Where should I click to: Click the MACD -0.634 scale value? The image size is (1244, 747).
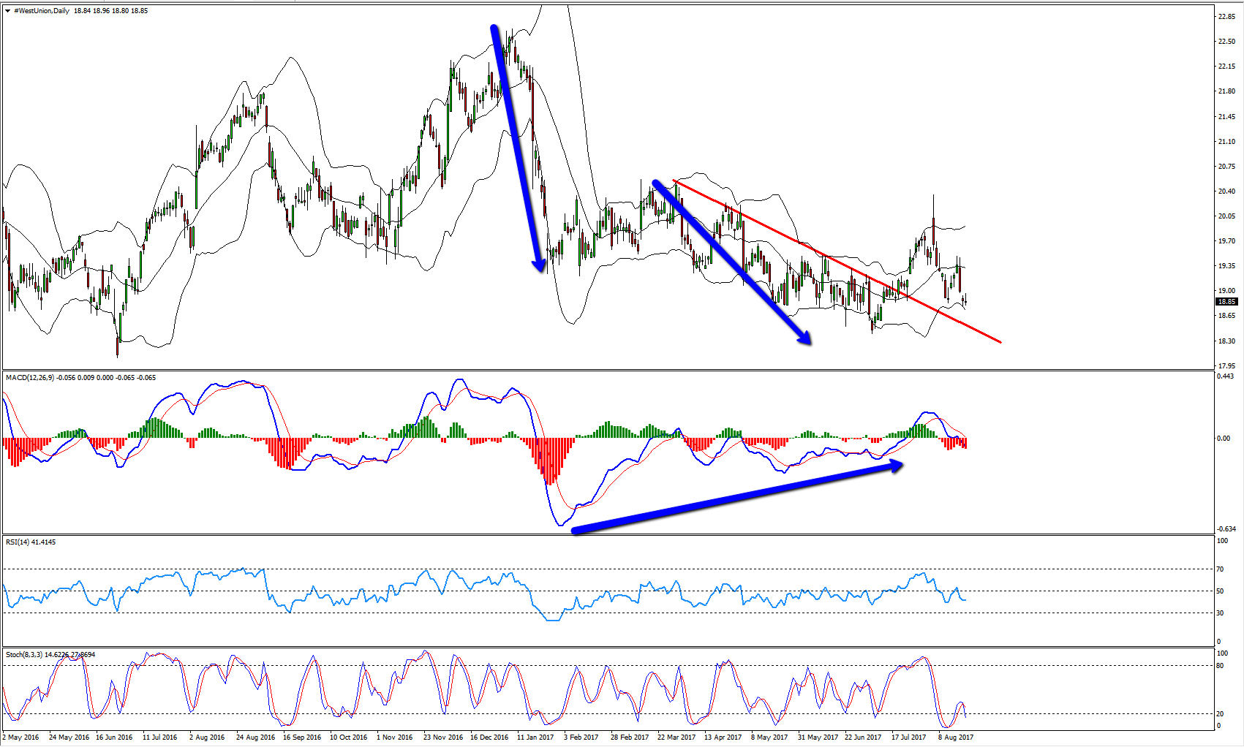(x=1226, y=528)
